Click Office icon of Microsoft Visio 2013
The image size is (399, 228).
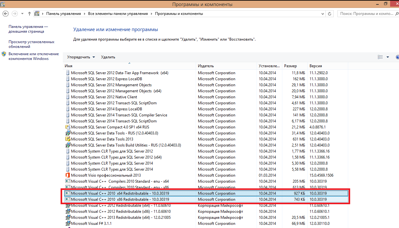[68, 175]
